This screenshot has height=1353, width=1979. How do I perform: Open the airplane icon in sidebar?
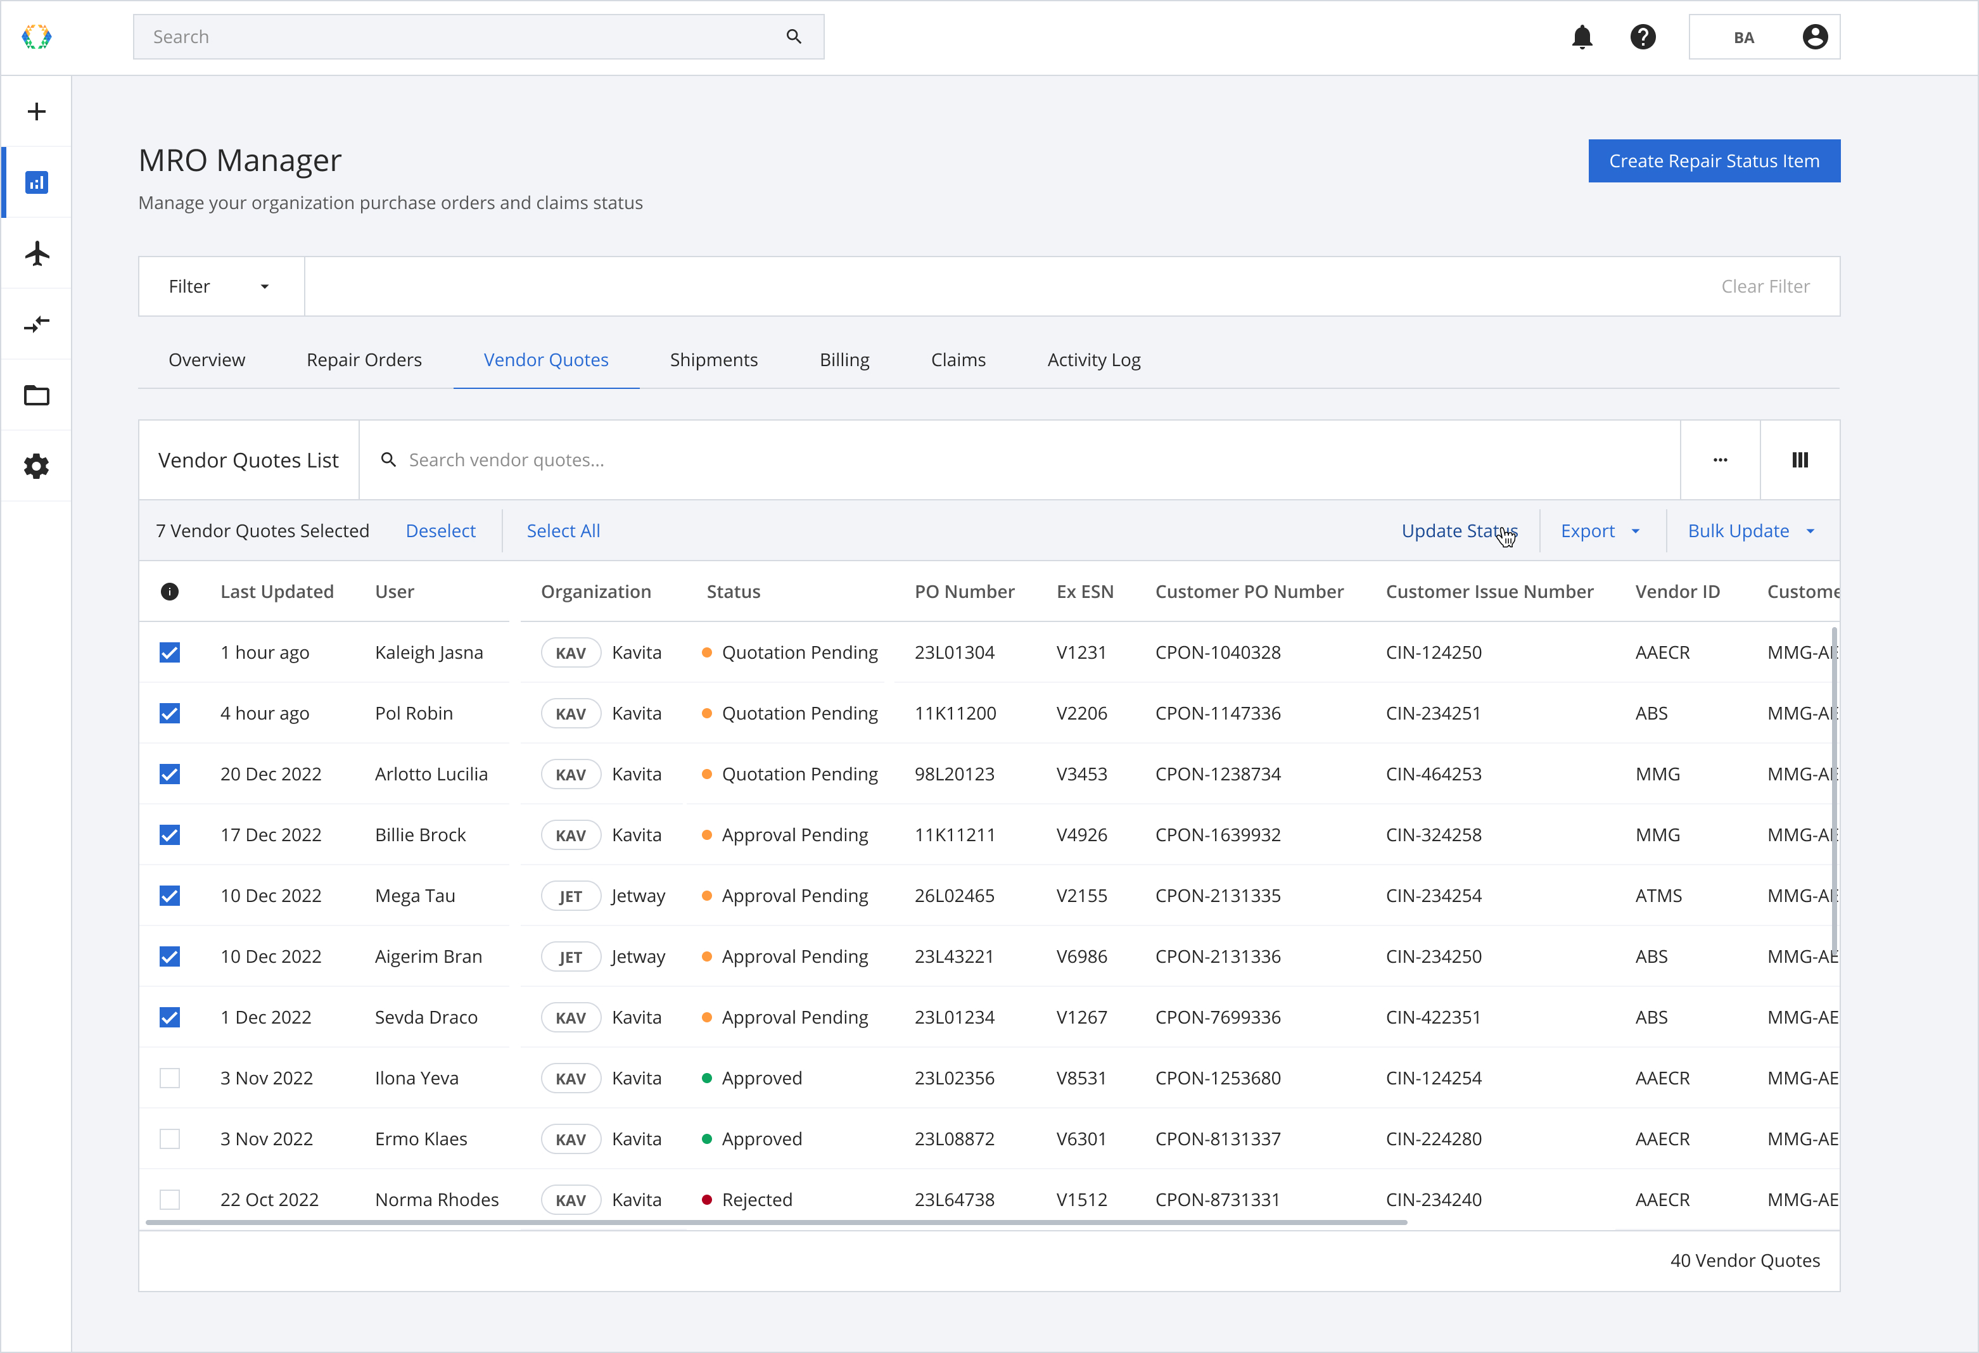(37, 254)
